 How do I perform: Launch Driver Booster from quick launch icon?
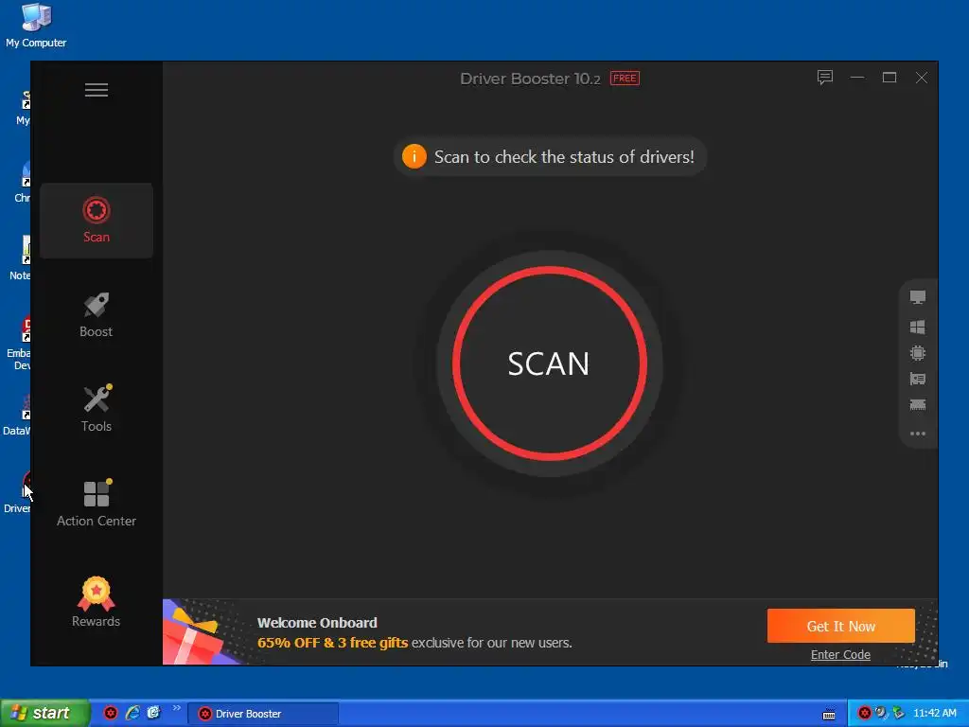(x=111, y=713)
